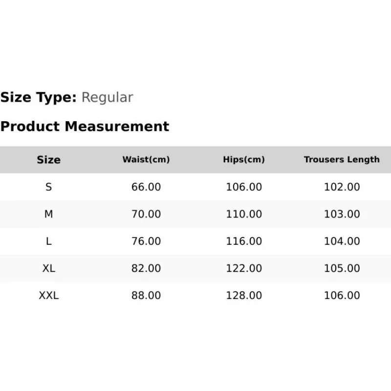
Task: Select the XL size row label
Action: 48,268
